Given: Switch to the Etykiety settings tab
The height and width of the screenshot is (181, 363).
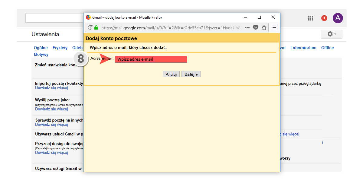Looking at the screenshot, I should pyautogui.click(x=60, y=48).
